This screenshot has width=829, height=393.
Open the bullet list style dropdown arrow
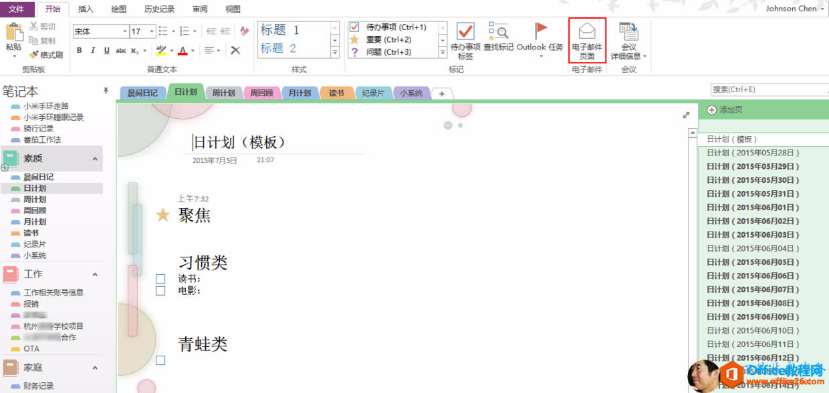(172, 31)
